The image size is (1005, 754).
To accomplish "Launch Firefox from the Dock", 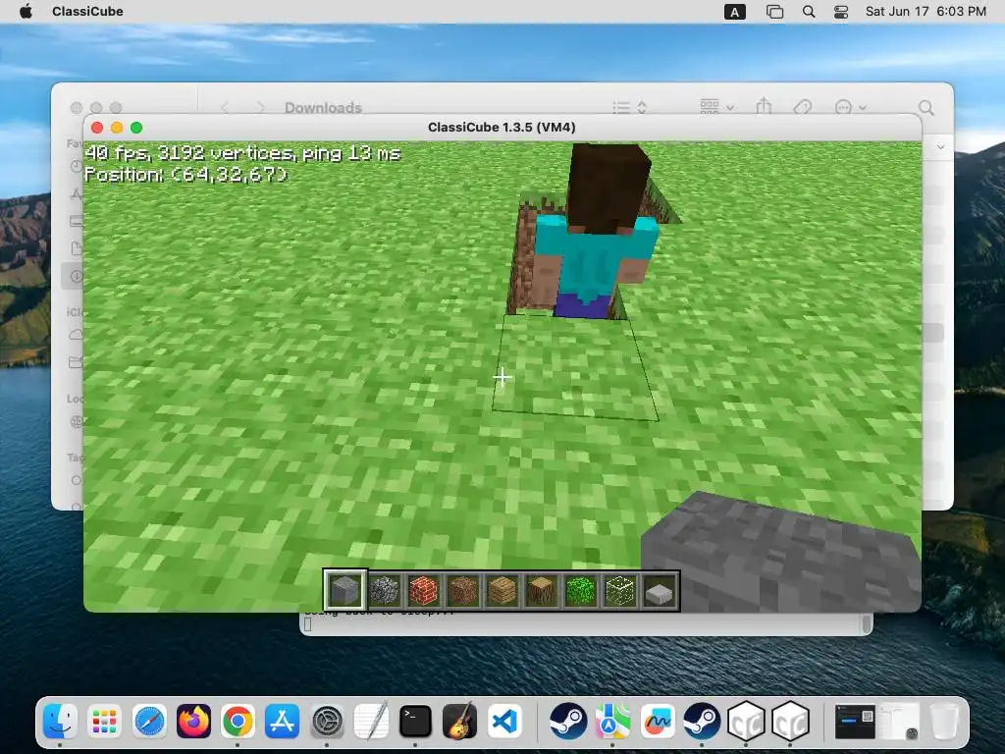I will click(193, 722).
